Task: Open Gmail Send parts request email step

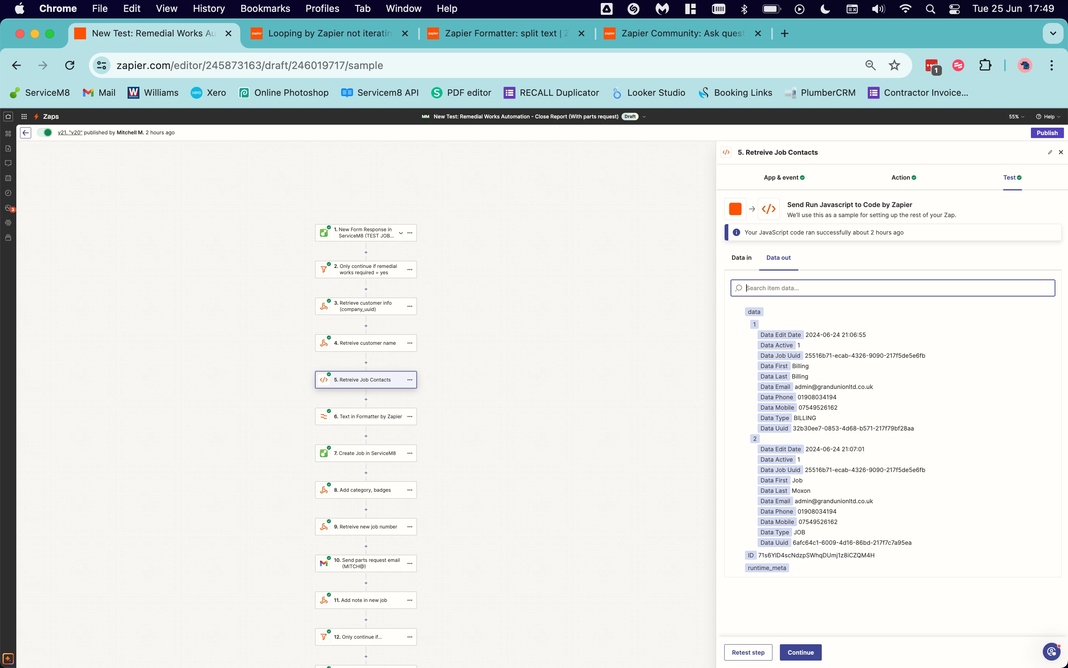Action: [366, 563]
